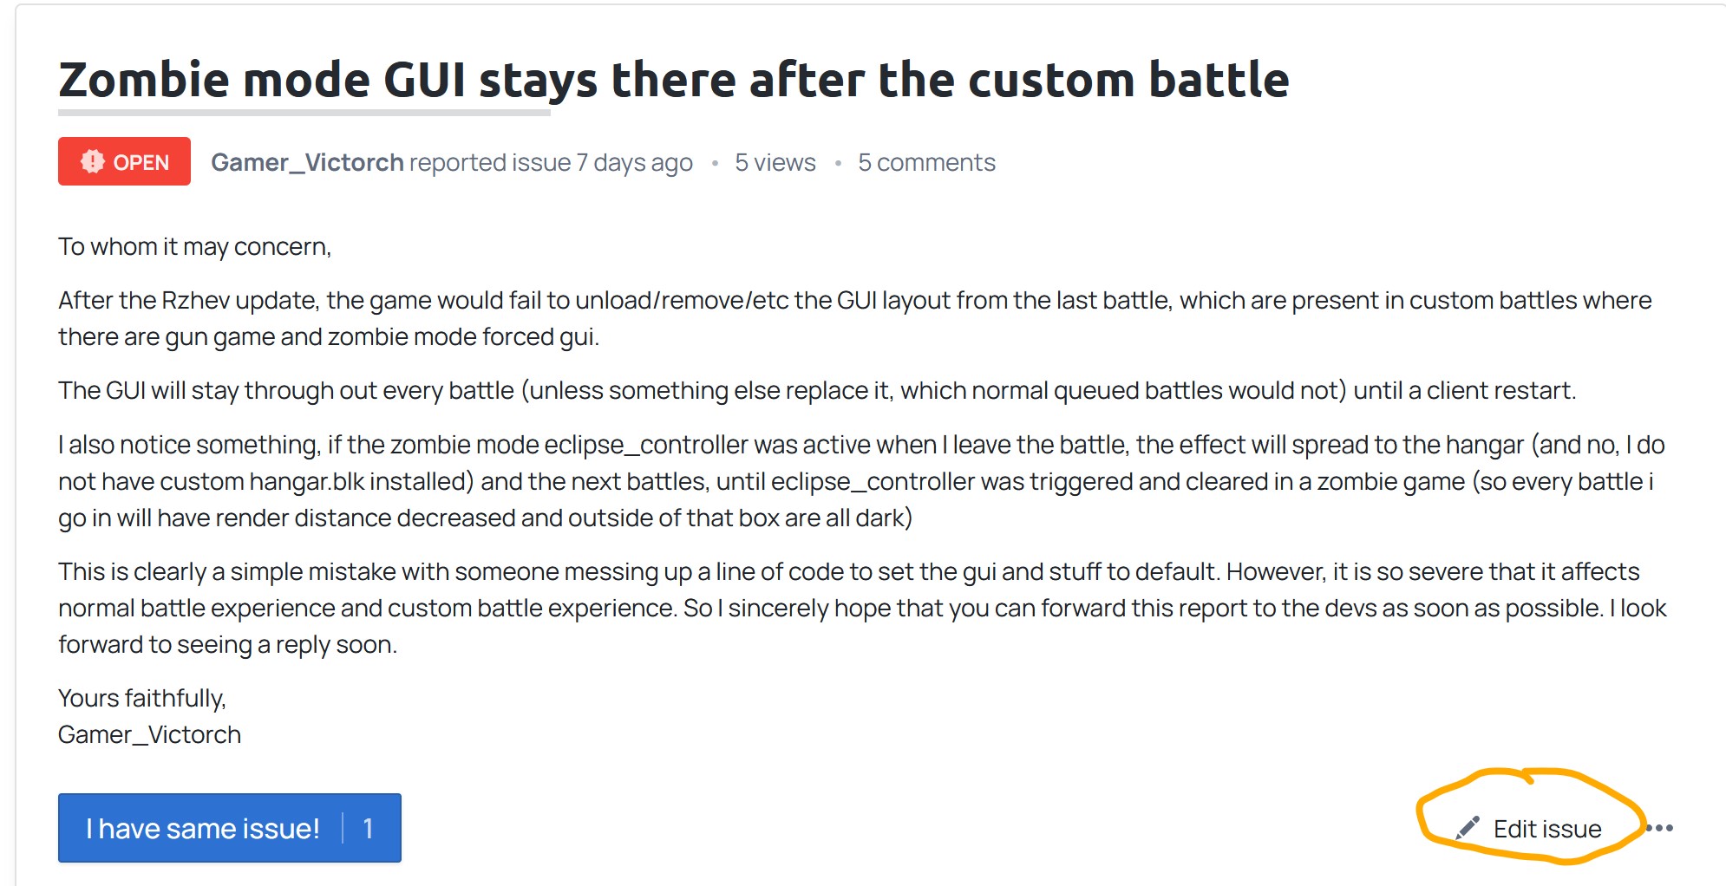Open the three-dot more options menu
Viewport: 1726px width, 886px height.
(x=1660, y=828)
